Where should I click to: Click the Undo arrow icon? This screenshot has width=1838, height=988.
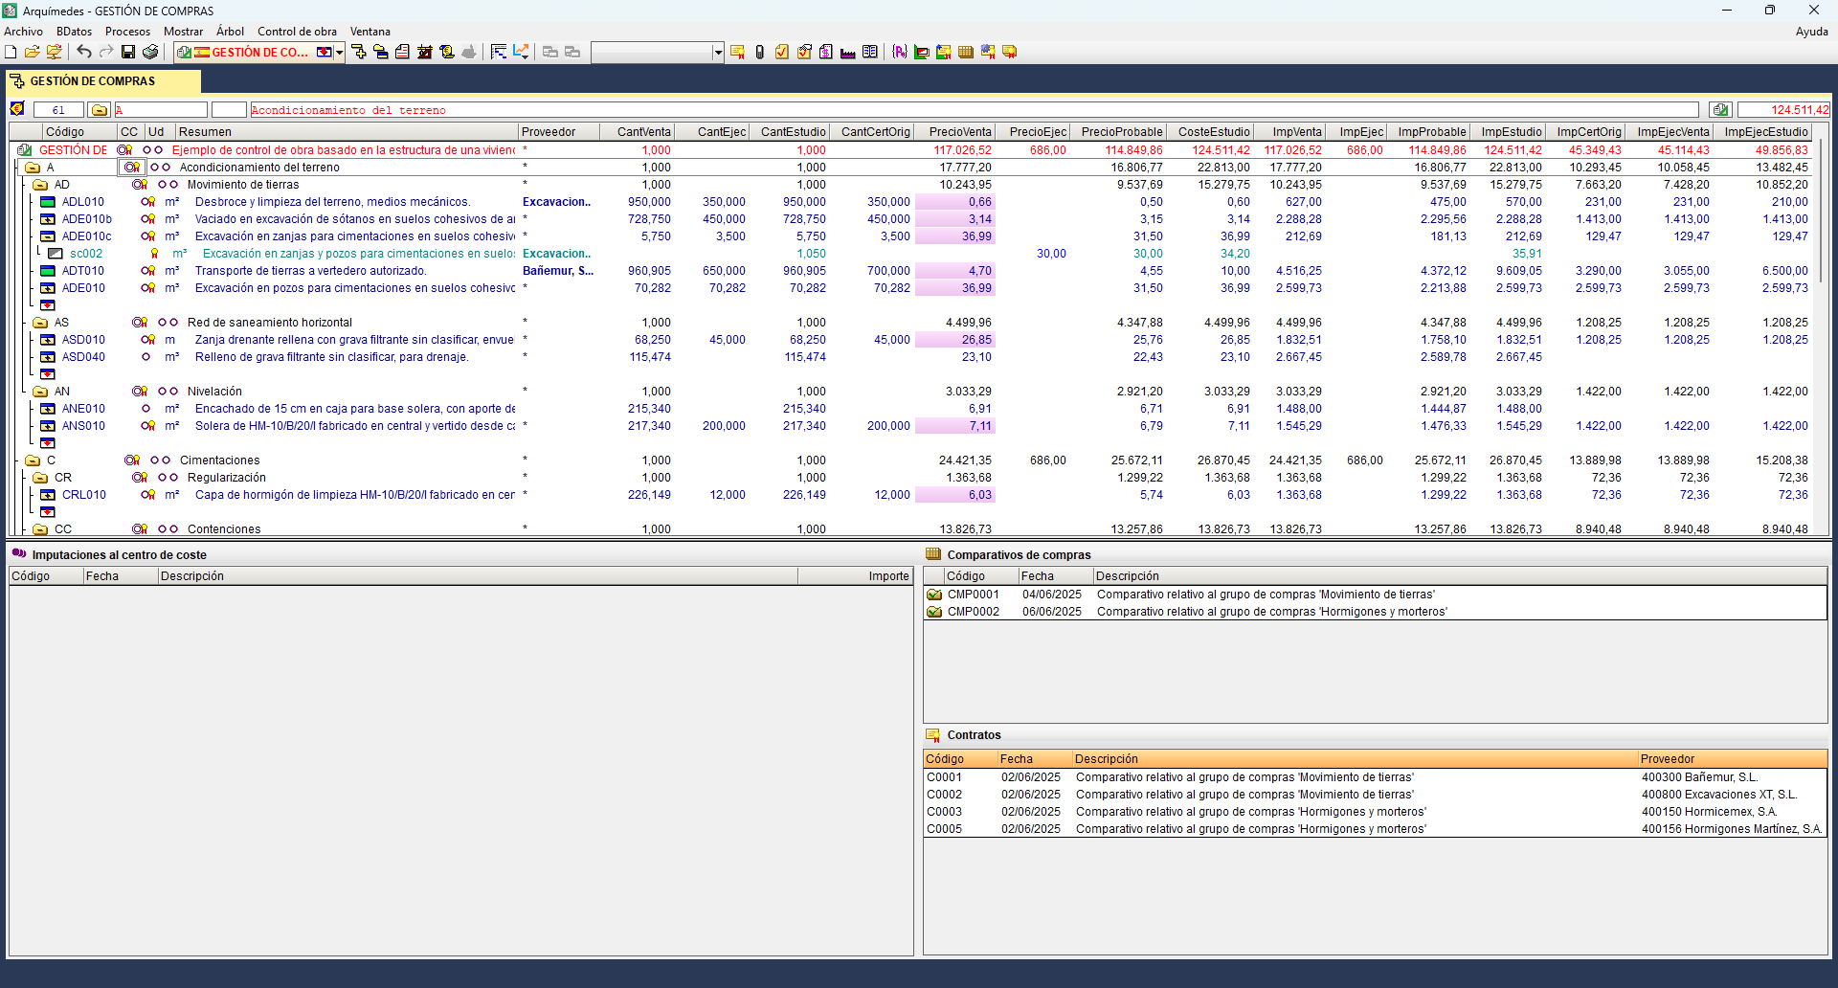pyautogui.click(x=84, y=52)
